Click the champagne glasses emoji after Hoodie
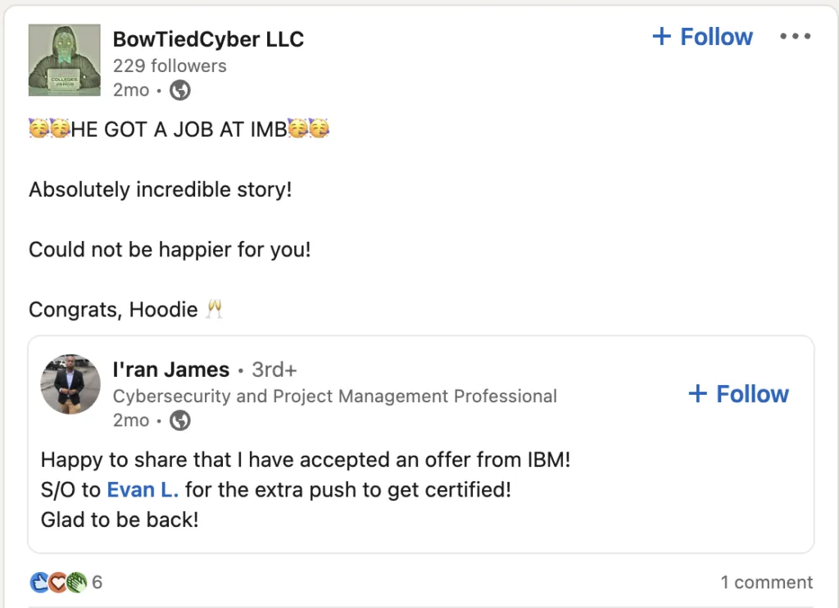 coord(215,310)
